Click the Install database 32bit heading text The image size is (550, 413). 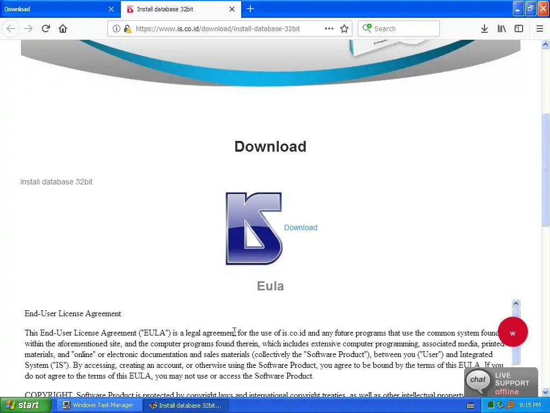click(56, 182)
